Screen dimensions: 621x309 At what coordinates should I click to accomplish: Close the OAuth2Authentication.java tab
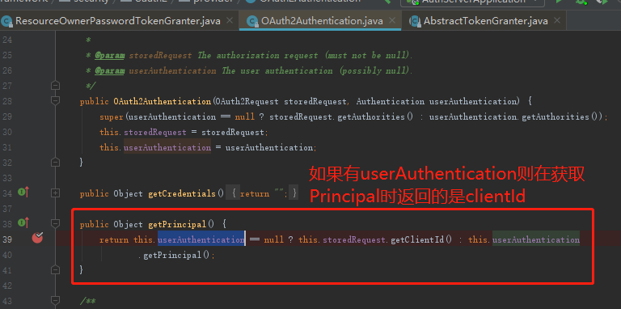pyautogui.click(x=391, y=21)
